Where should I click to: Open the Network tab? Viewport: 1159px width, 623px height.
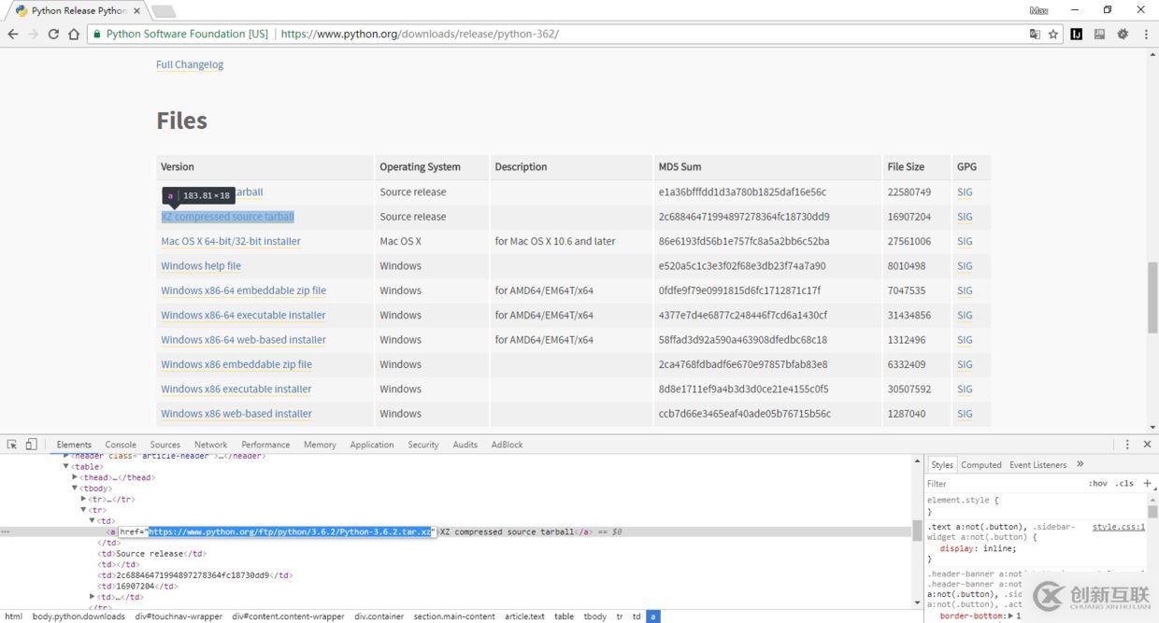click(x=210, y=445)
